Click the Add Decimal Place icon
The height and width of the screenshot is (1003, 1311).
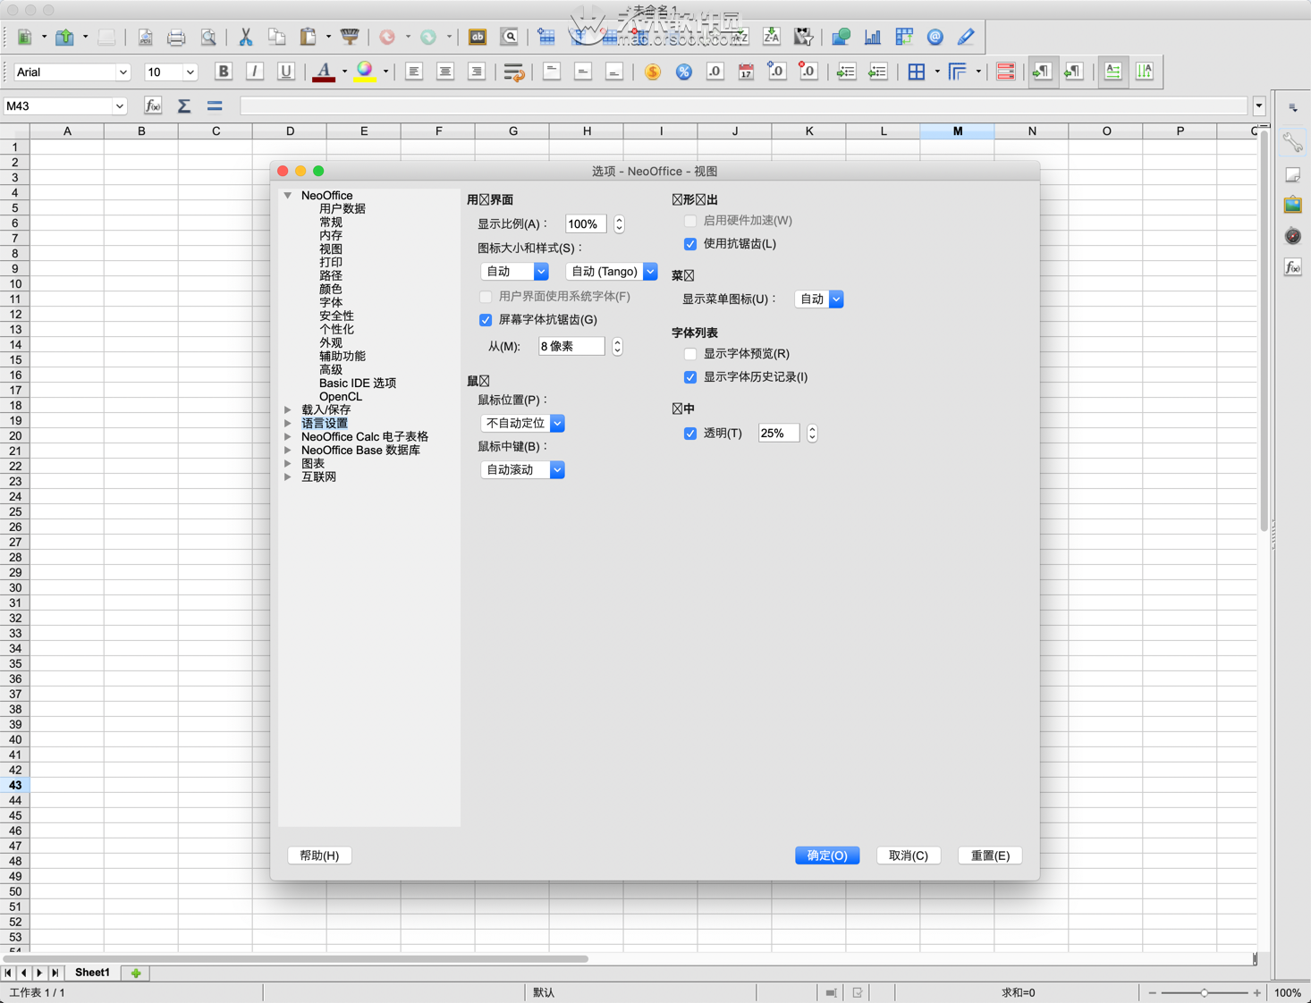point(776,72)
